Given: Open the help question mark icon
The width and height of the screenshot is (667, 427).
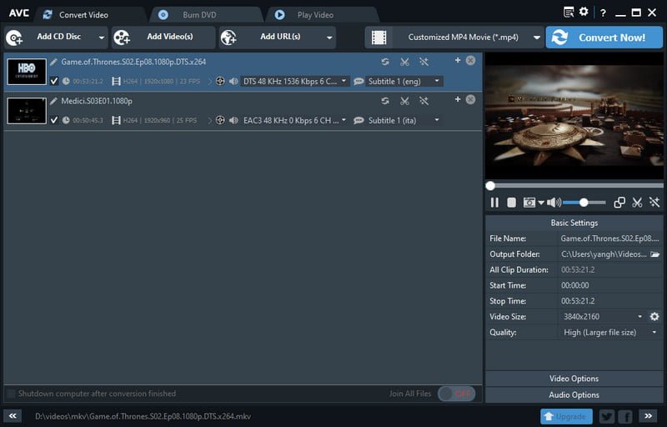Looking at the screenshot, I should click(x=603, y=13).
